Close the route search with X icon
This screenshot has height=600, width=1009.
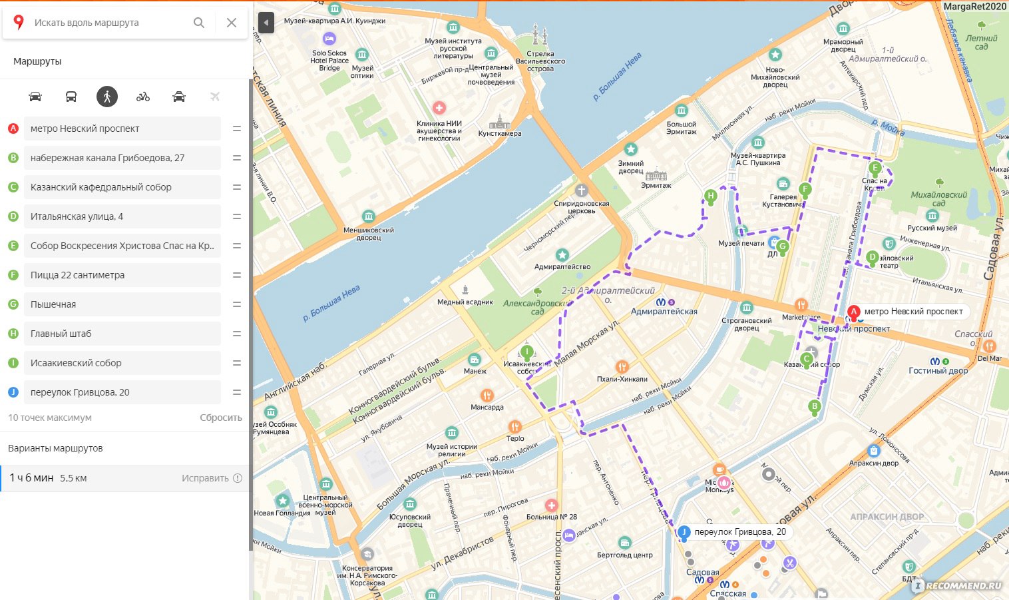[232, 23]
